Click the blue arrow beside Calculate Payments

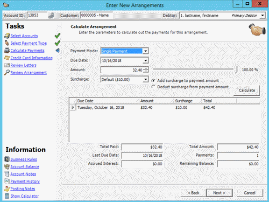[58, 51]
